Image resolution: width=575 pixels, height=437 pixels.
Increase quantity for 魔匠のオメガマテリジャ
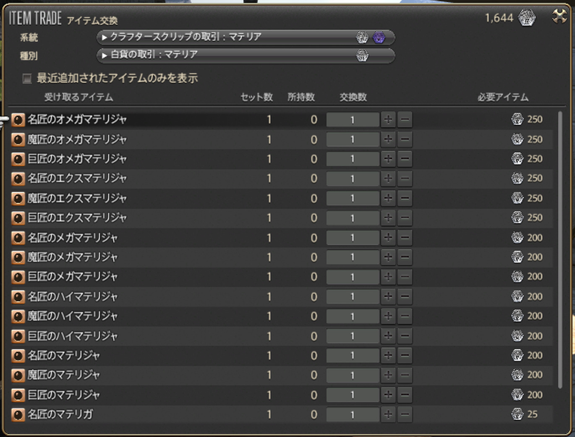pos(388,139)
